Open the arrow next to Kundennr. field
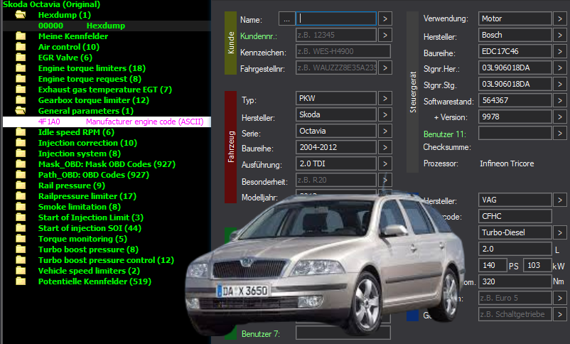Screen dimensions: 570x344 click(385, 35)
